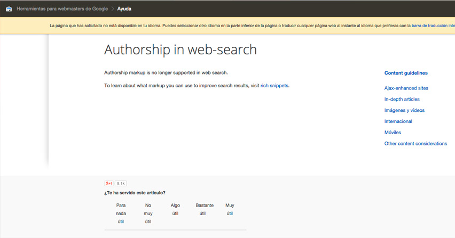This screenshot has height=238, width=455.
Task: Click the Webmaster Tools toolbox icon
Action: [9, 9]
